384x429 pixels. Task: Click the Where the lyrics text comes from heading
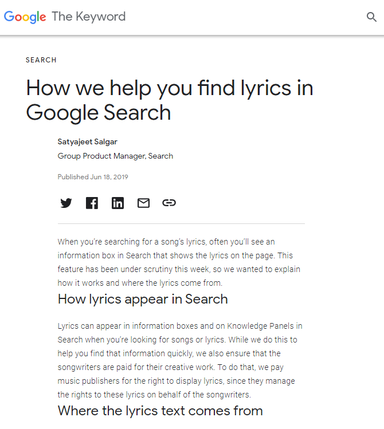tap(160, 411)
